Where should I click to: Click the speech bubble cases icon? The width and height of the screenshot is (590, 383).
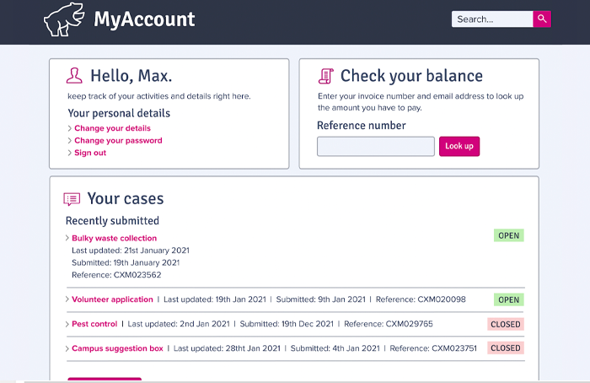coord(72,199)
